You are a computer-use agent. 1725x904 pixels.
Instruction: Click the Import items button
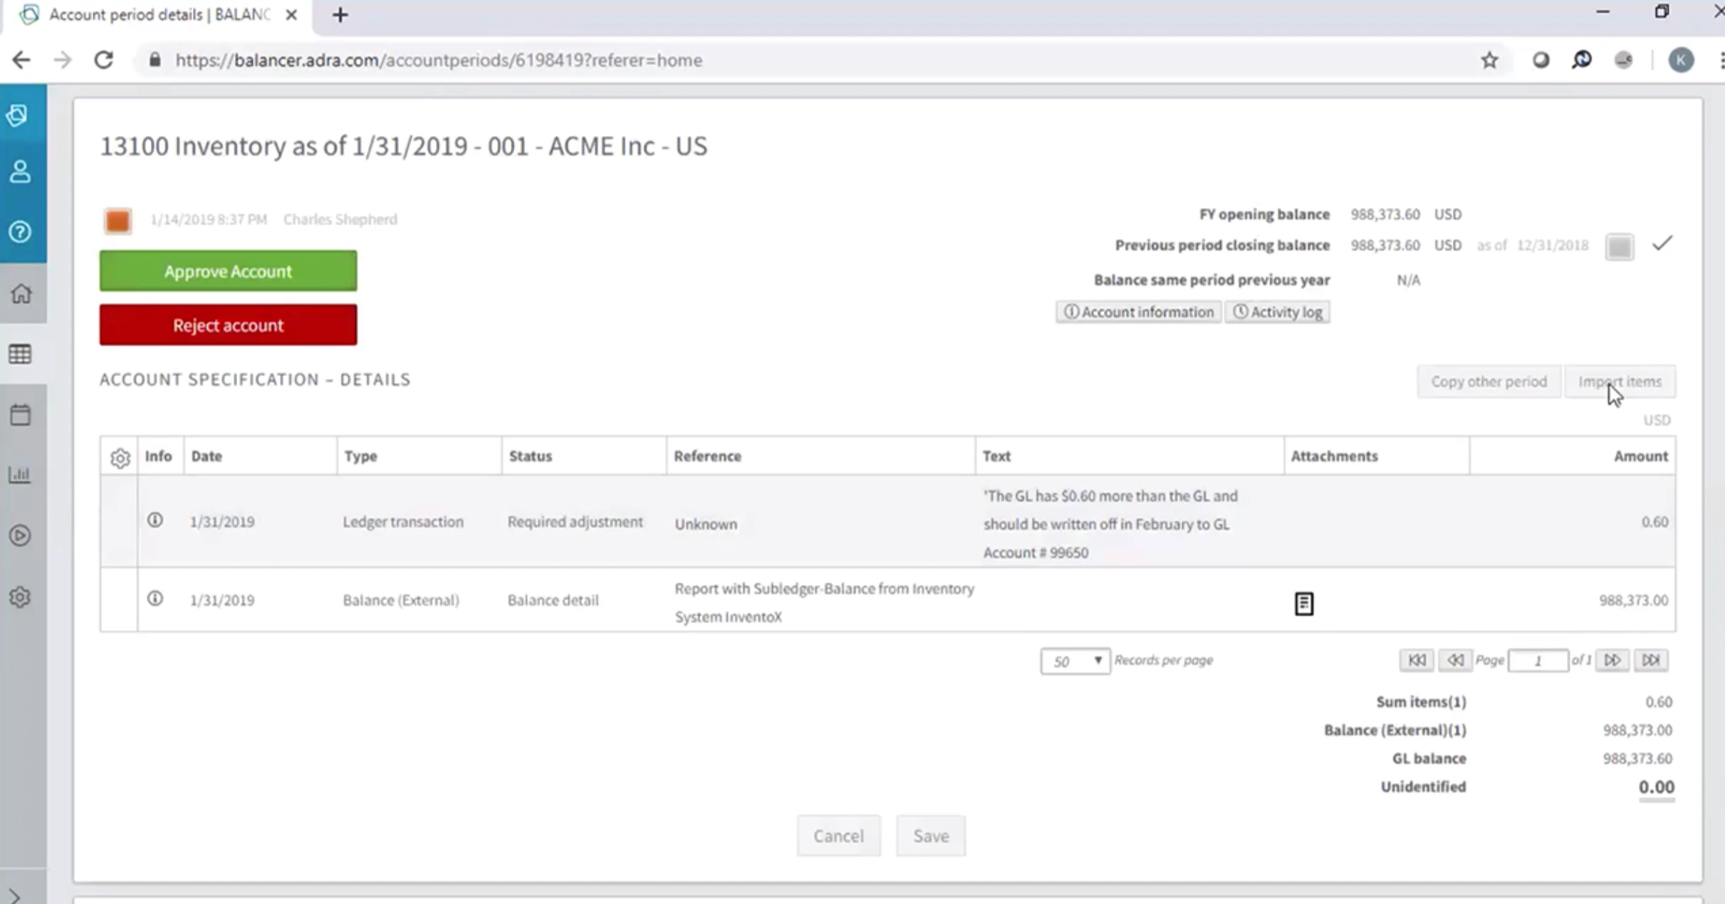(x=1620, y=382)
